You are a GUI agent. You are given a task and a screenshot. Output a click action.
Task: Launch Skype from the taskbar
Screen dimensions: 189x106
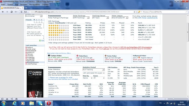point(40,103)
